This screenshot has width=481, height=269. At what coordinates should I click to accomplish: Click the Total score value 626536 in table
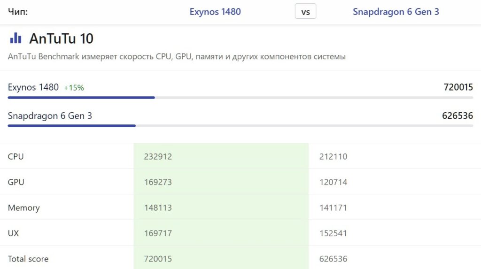click(333, 259)
